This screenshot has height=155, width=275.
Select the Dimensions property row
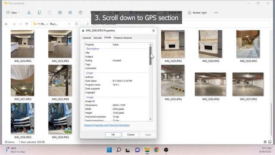(116, 105)
